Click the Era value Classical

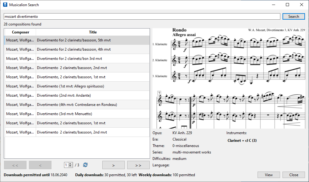click(x=179, y=139)
